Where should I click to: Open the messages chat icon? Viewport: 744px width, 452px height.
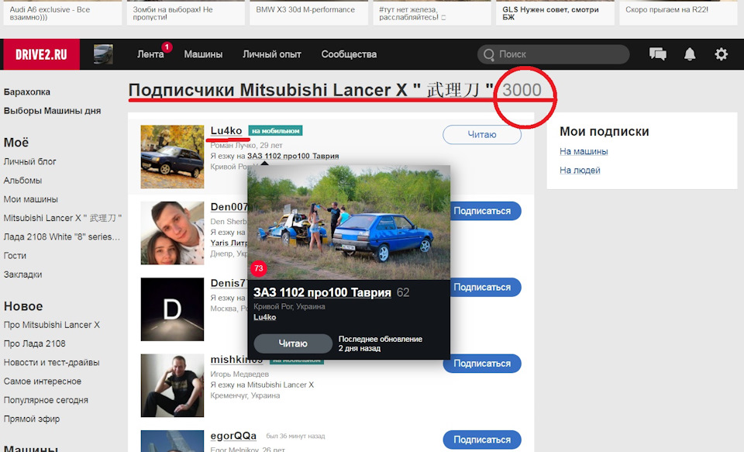point(658,54)
